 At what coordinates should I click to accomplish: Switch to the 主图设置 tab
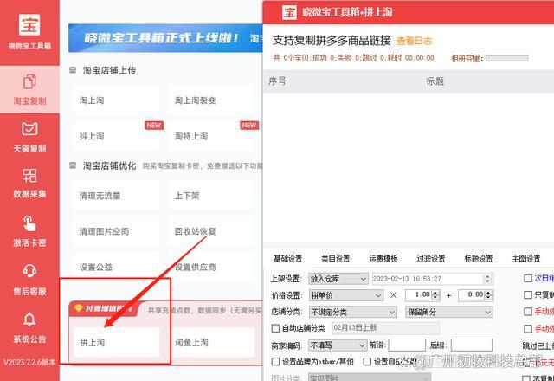coord(526,258)
